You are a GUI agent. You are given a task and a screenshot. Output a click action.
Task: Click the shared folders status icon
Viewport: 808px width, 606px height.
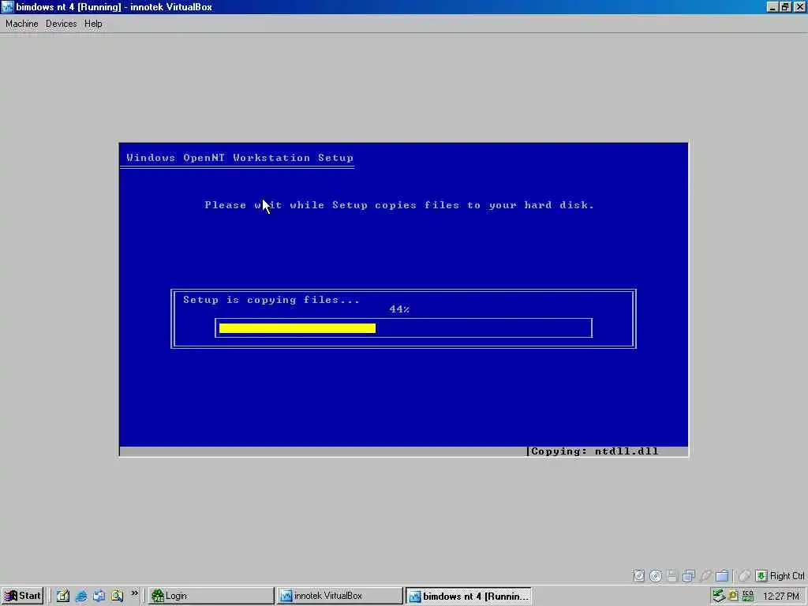(722, 575)
